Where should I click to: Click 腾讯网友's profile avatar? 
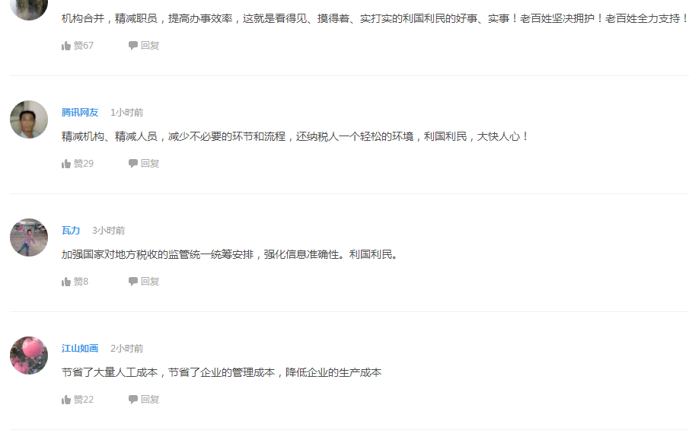29,120
